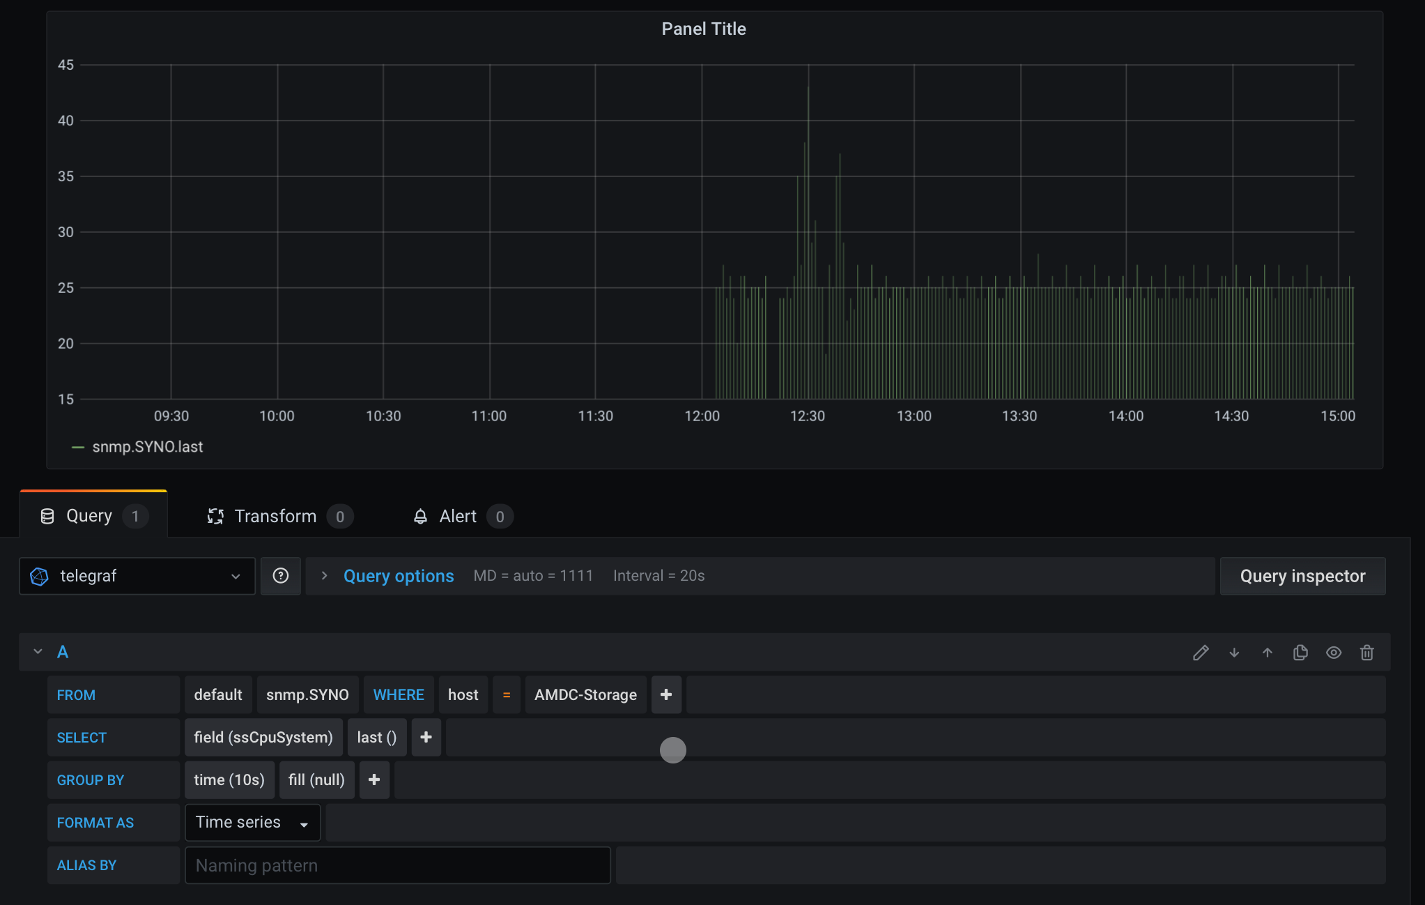Change the AMDC-Storage tag value
The width and height of the screenshot is (1425, 905).
pyautogui.click(x=585, y=694)
